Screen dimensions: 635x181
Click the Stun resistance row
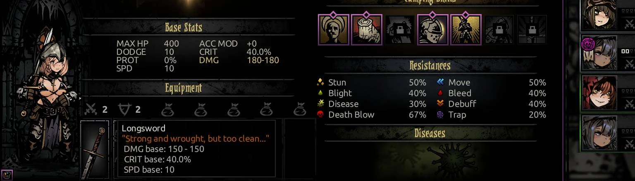click(372, 82)
